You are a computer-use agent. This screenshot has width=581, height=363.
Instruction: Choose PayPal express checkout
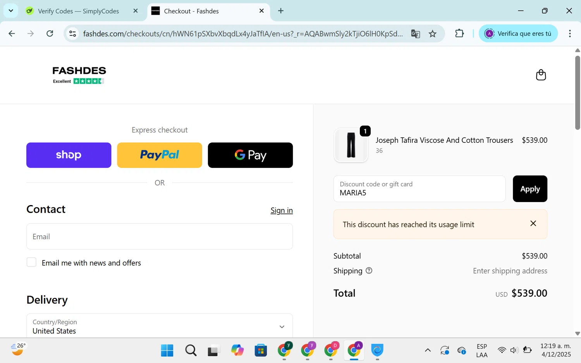pos(160,155)
